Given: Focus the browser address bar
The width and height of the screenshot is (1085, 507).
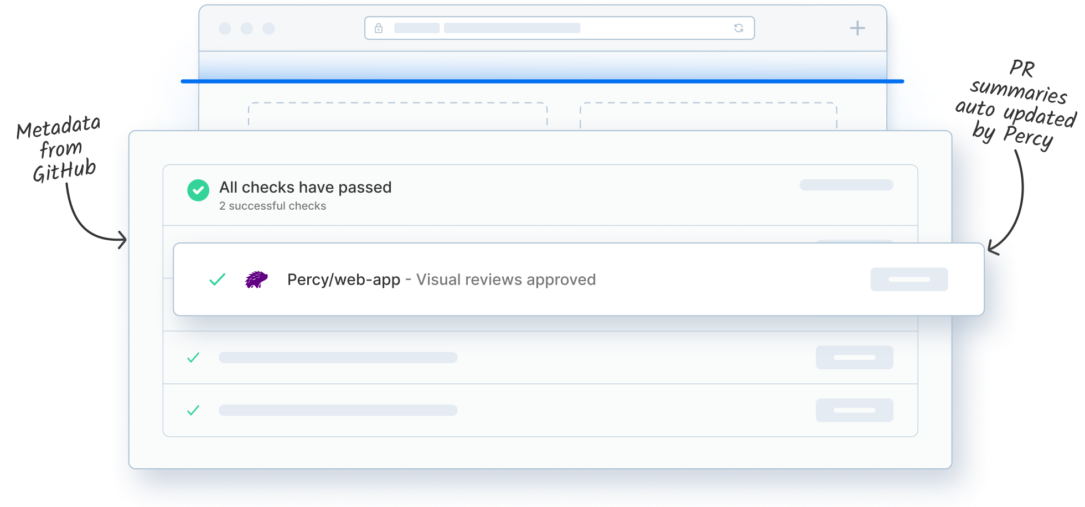Looking at the screenshot, I should pyautogui.click(x=559, y=28).
